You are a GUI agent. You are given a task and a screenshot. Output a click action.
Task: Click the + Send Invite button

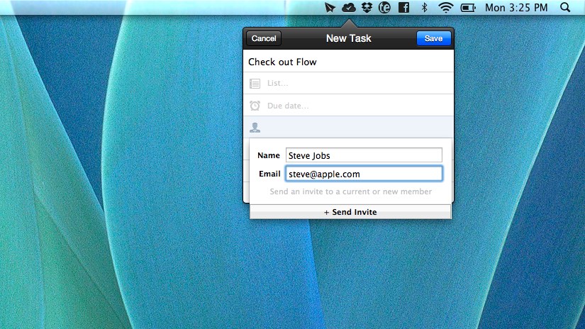click(350, 212)
